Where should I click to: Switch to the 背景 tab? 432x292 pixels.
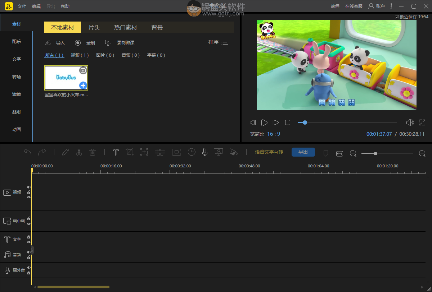pos(157,28)
